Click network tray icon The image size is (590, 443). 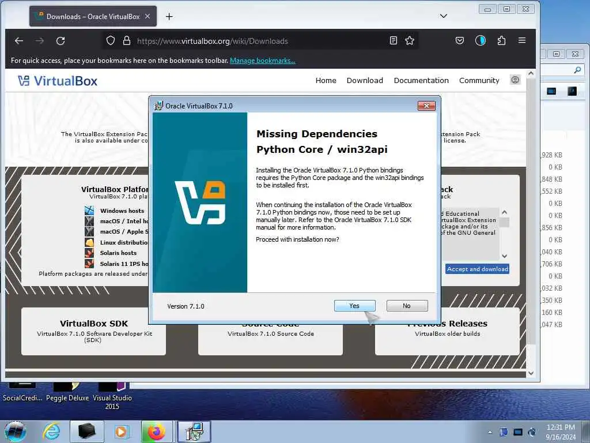point(518,432)
